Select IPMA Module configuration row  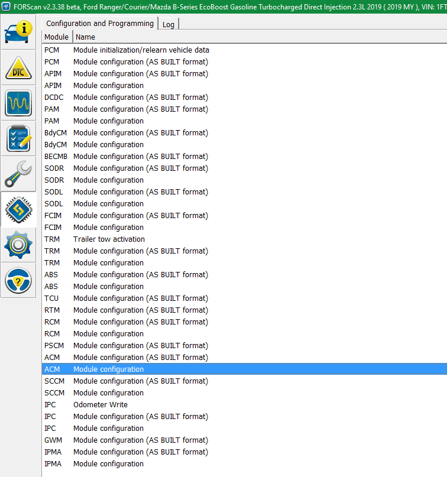244,464
